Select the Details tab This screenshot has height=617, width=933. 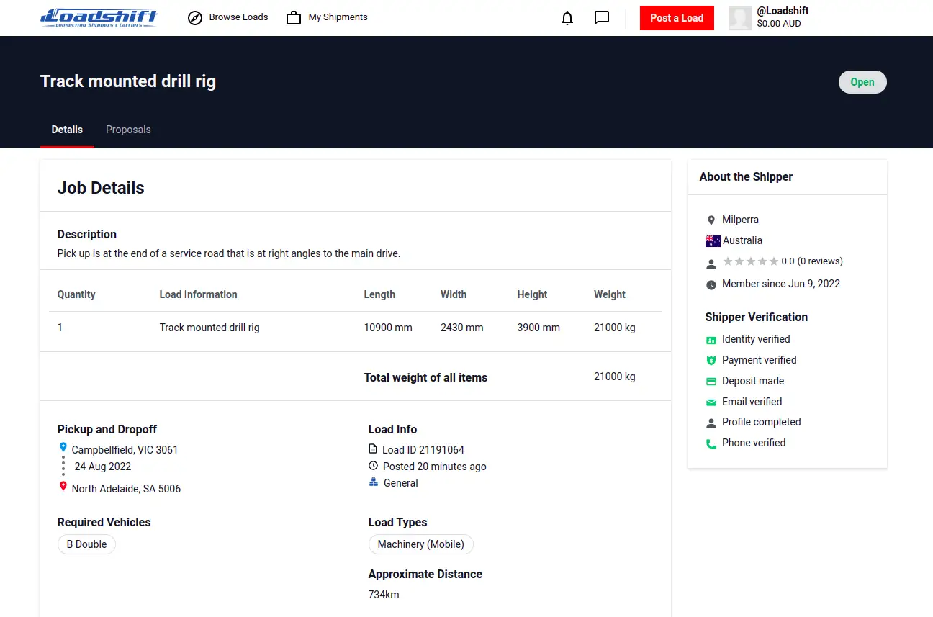(67, 130)
